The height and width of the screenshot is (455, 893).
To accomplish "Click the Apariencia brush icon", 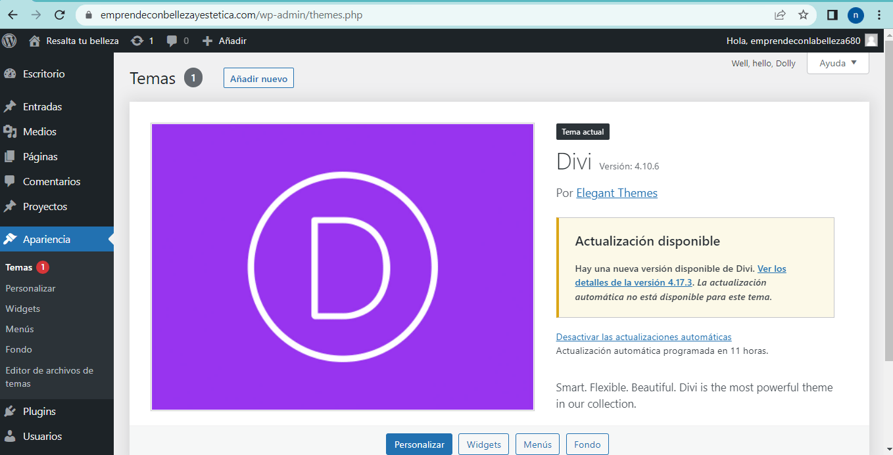I will [10, 239].
